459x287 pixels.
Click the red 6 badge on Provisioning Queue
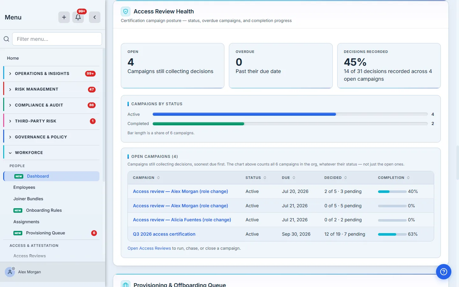pos(94,233)
